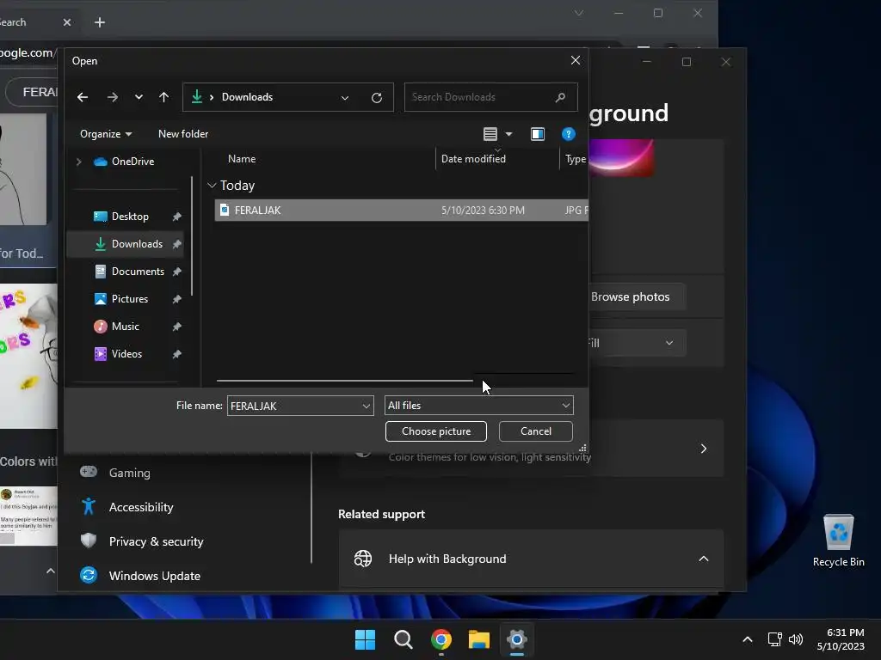Sort files by the Type column header
Image resolution: width=881 pixels, height=660 pixels.
(x=575, y=159)
